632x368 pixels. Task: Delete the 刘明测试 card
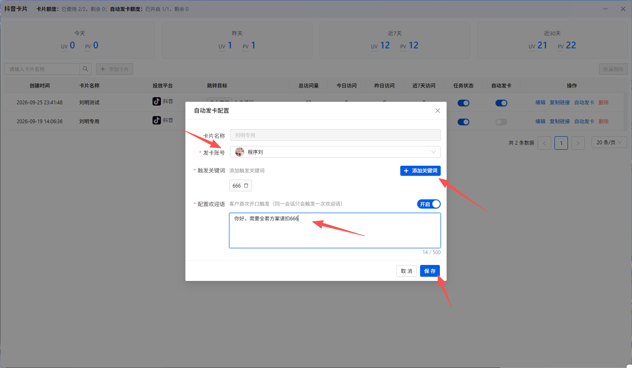(604, 102)
